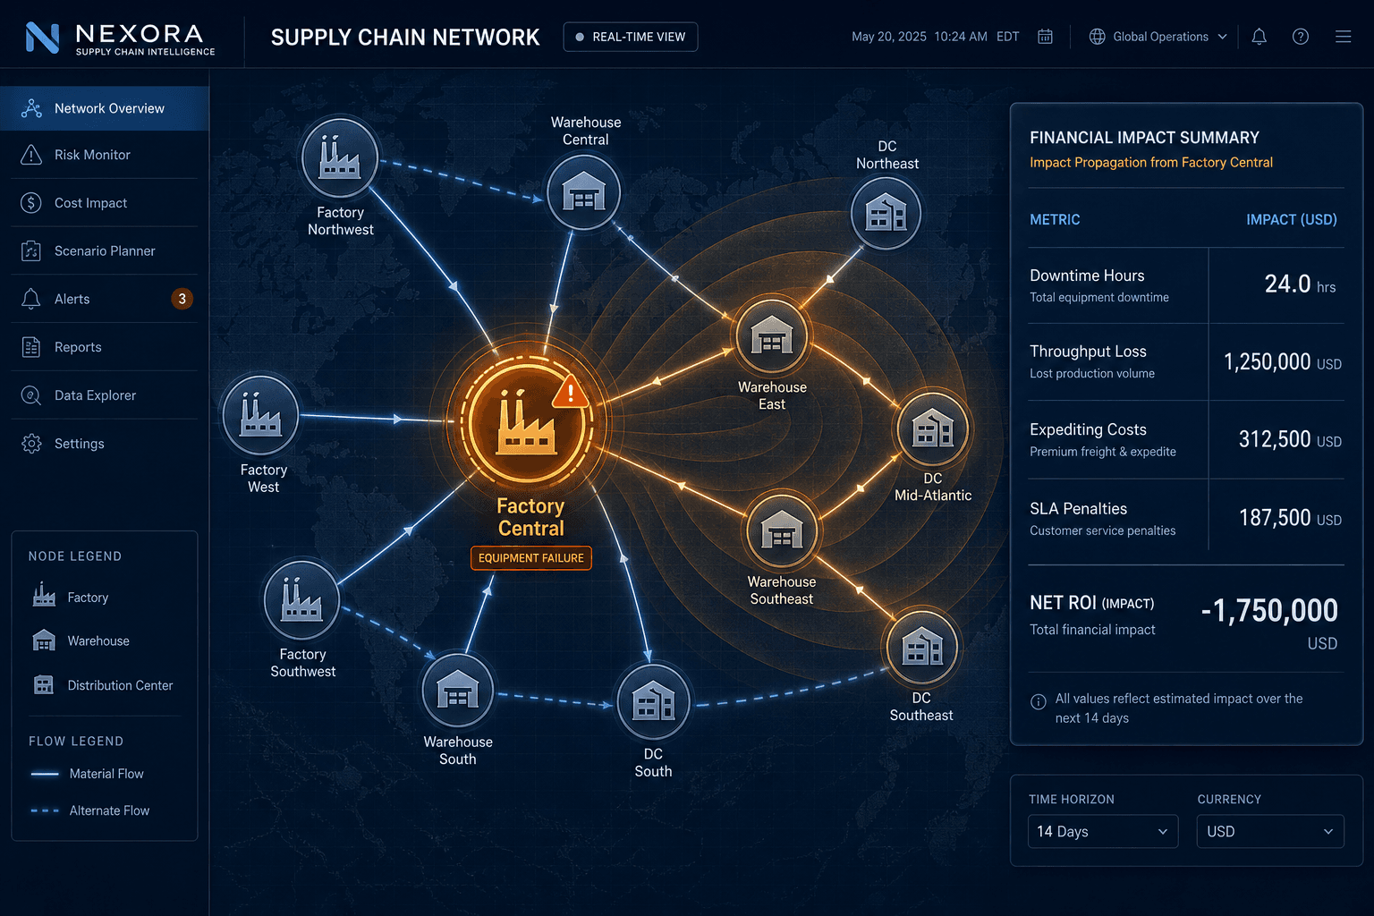
Task: Click the info icon beside estimate note
Action: click(x=1039, y=702)
